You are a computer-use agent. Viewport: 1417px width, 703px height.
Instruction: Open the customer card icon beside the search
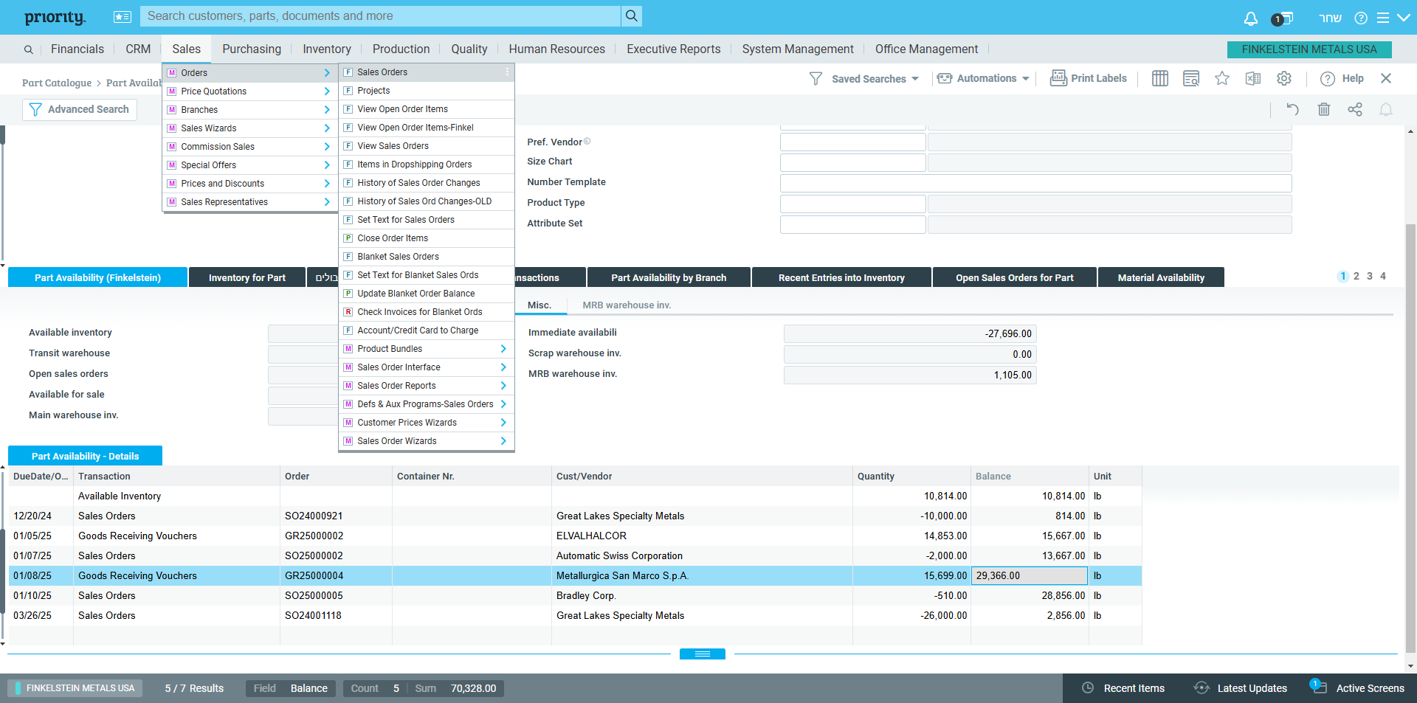click(123, 16)
